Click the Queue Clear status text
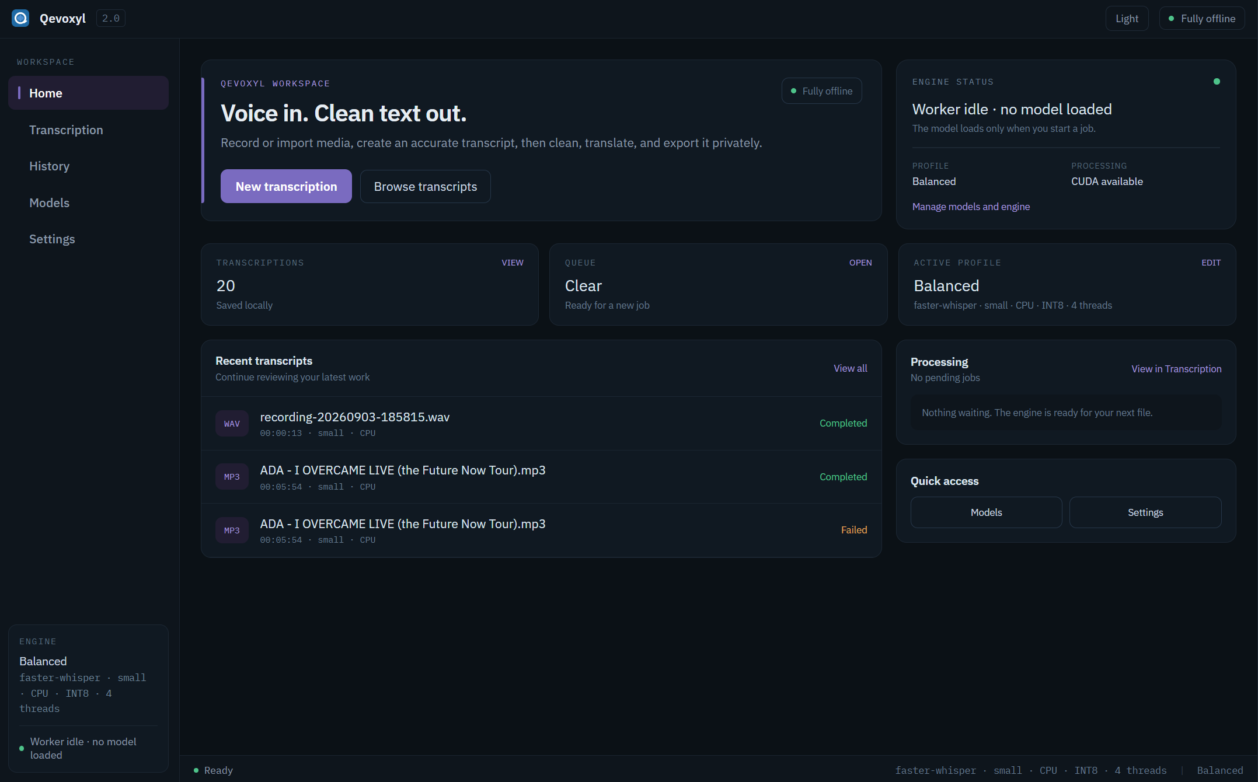This screenshot has height=782, width=1258. tap(583, 286)
